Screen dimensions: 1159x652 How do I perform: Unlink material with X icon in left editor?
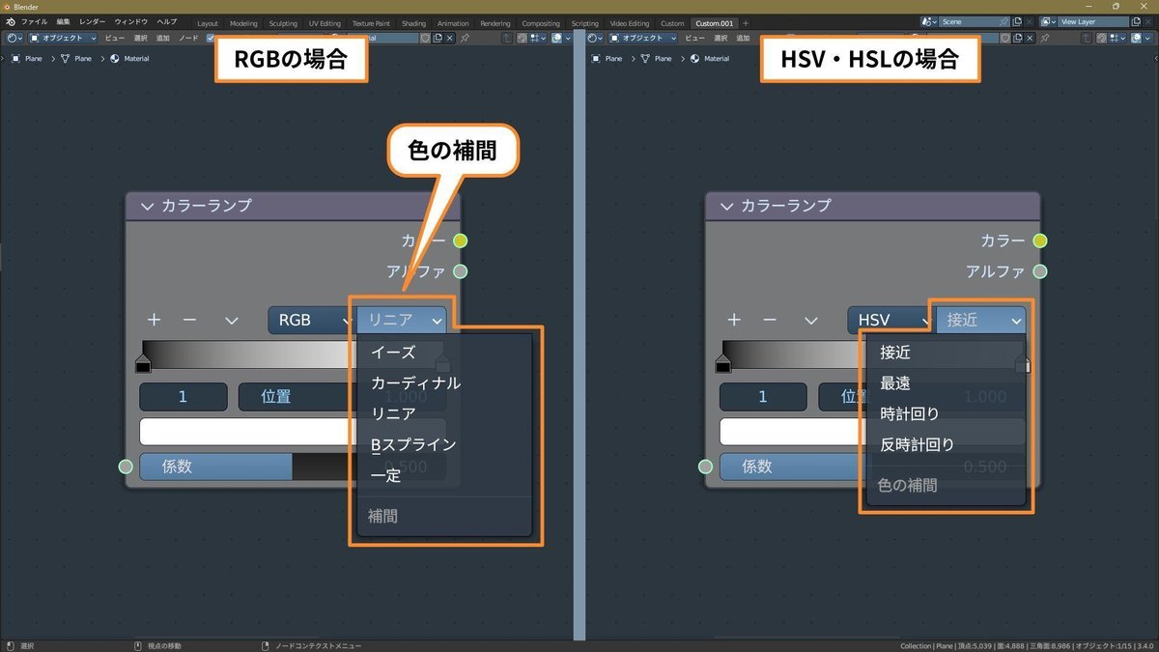coord(450,38)
